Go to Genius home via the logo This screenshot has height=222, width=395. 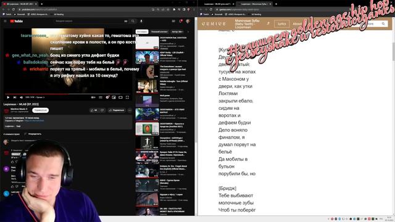[x=214, y=23]
